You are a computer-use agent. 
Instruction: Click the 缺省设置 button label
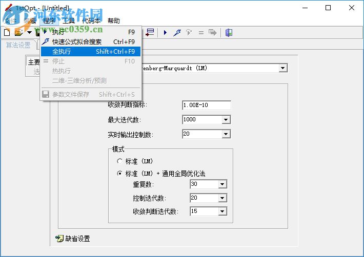pyautogui.click(x=78, y=239)
